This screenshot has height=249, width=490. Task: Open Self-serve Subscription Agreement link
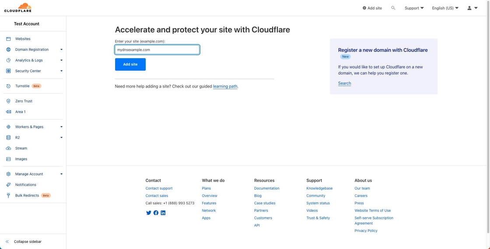pyautogui.click(x=374, y=221)
